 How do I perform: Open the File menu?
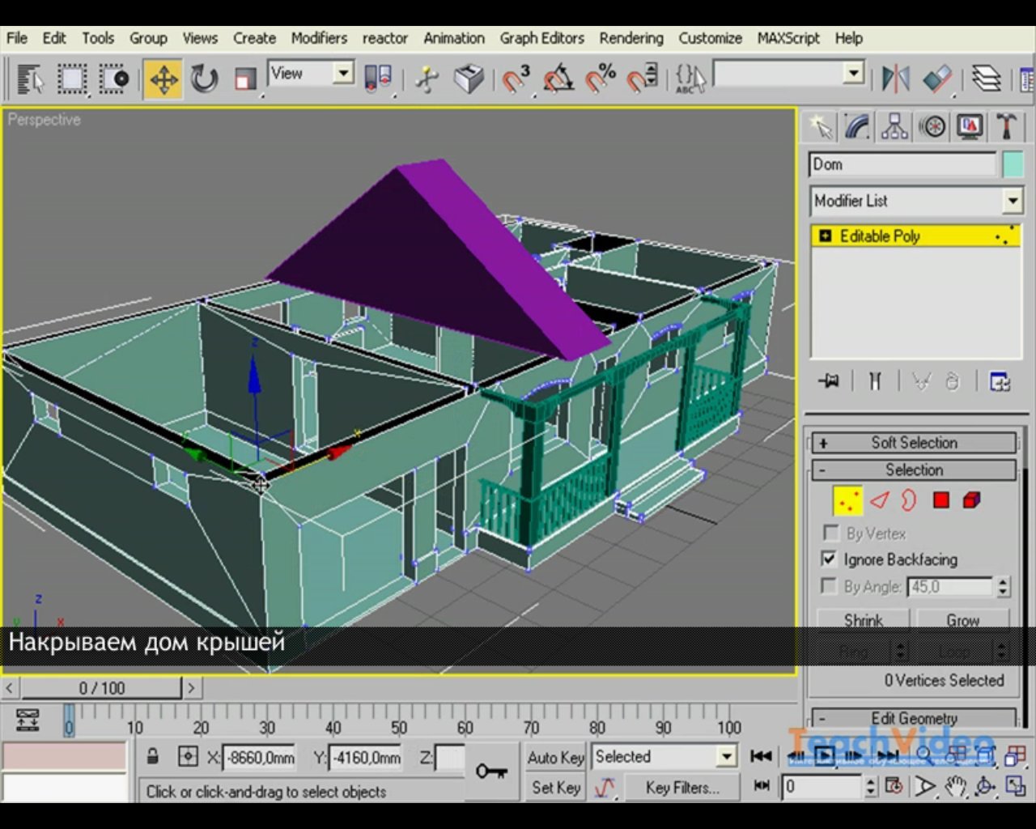click(x=17, y=38)
